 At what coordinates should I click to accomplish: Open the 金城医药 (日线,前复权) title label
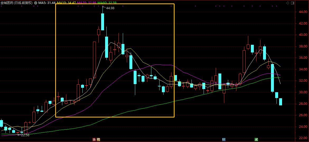point(16,3)
